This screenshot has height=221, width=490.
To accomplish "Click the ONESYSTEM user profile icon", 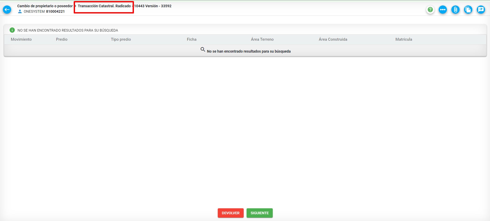I will [20, 11].
